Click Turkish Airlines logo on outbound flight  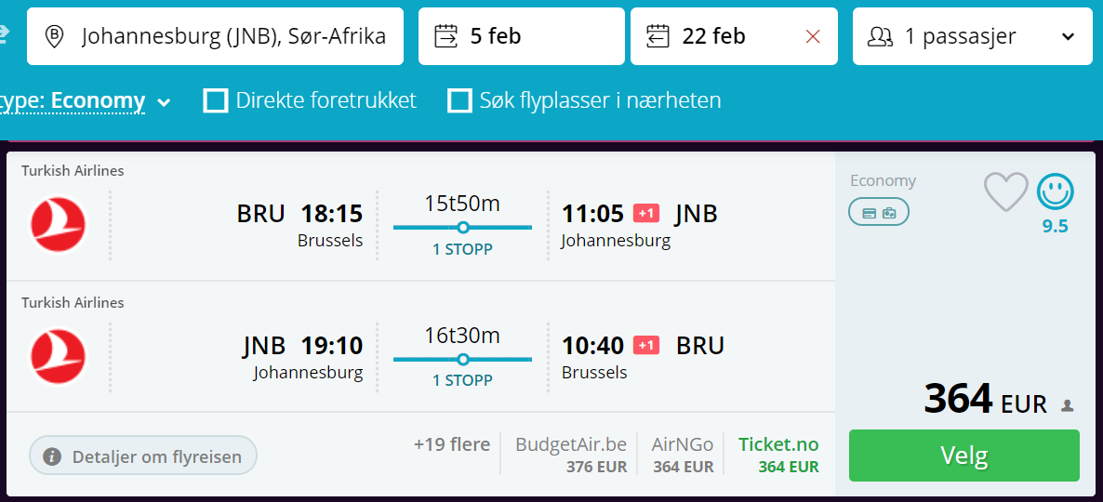click(58, 225)
